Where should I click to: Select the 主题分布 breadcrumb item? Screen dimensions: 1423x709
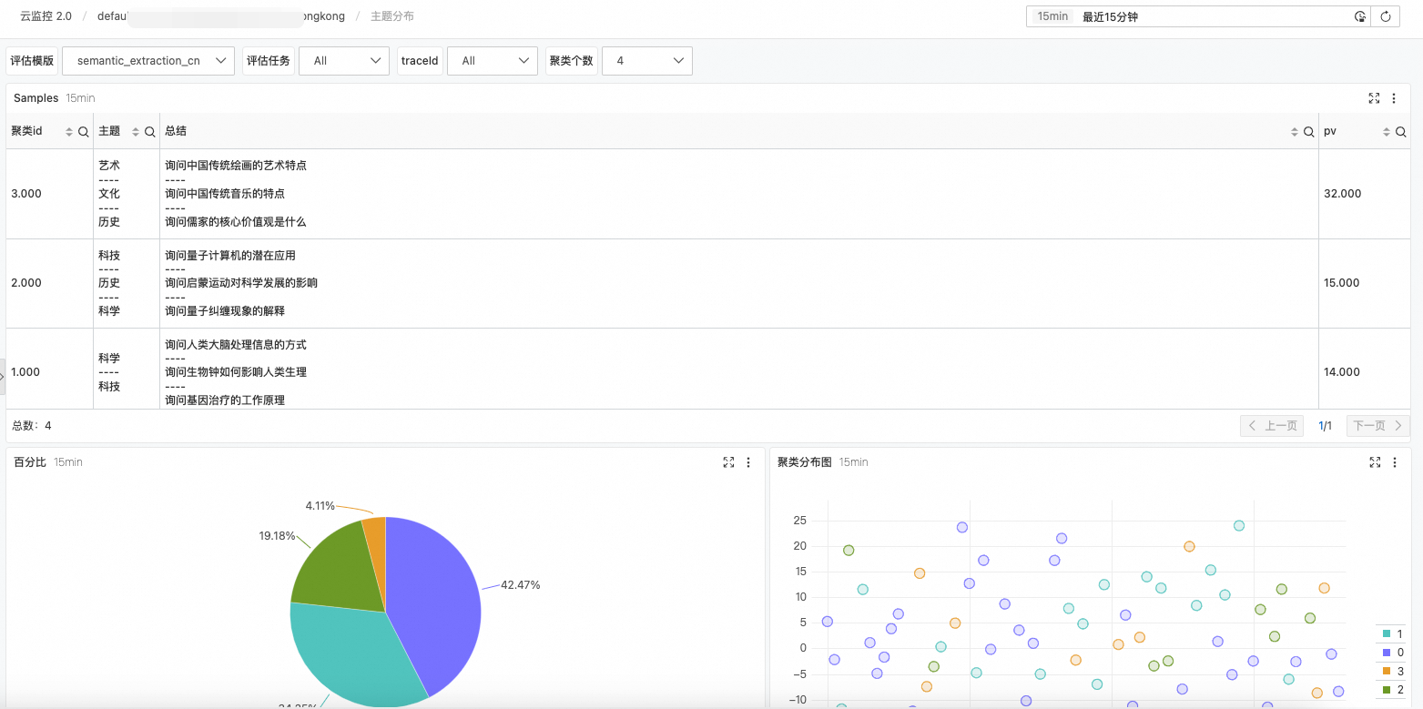[392, 16]
